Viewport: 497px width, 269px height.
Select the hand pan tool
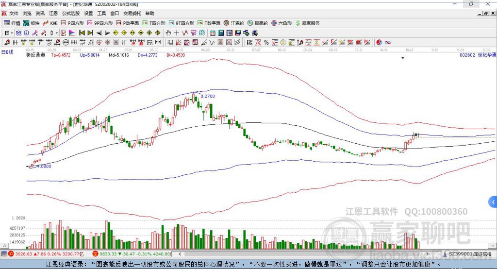pos(168,33)
